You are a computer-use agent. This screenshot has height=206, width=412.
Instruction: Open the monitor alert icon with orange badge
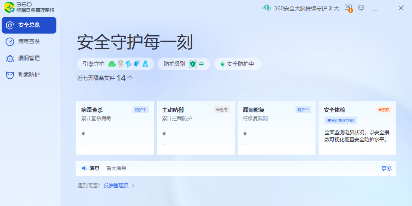(x=349, y=8)
